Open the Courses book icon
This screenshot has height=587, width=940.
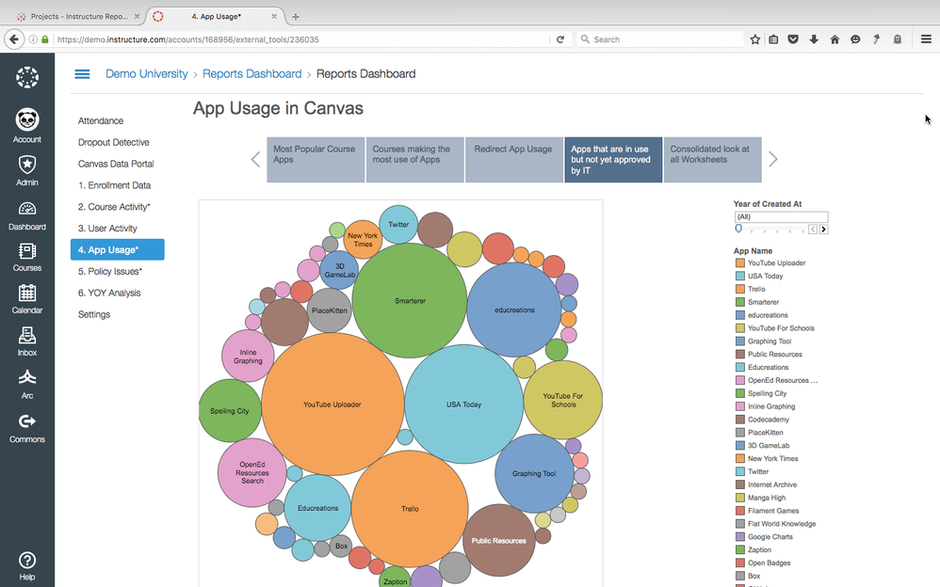(x=27, y=251)
